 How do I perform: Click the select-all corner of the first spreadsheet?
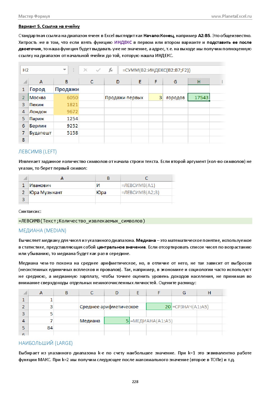[24, 82]
